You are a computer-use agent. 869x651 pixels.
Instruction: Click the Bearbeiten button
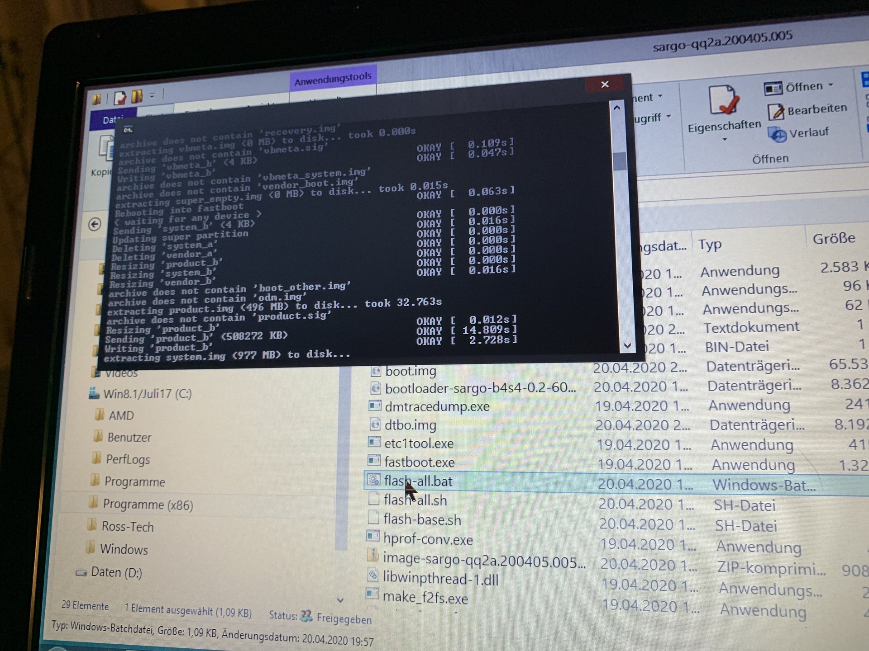(807, 110)
